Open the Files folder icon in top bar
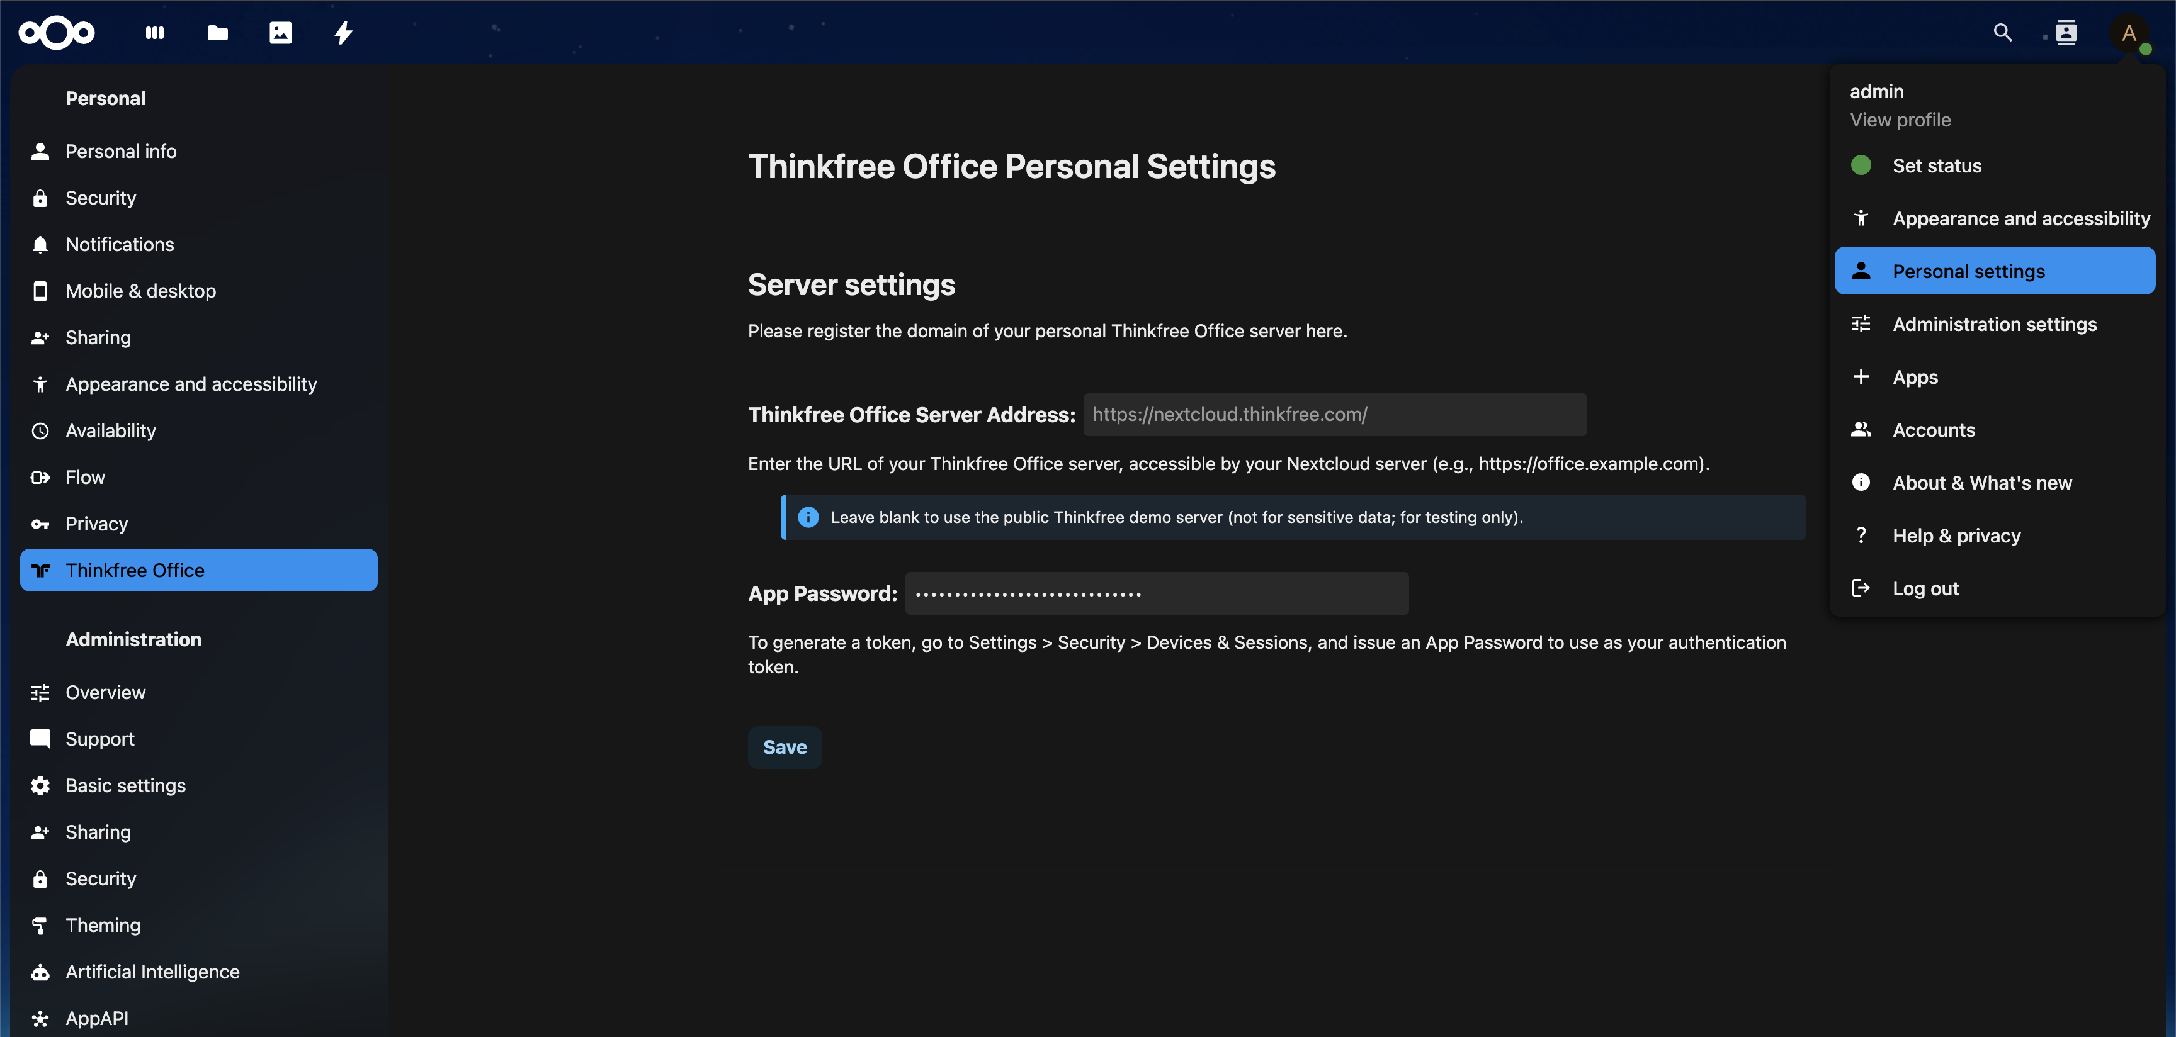The height and width of the screenshot is (1037, 2176). [218, 33]
